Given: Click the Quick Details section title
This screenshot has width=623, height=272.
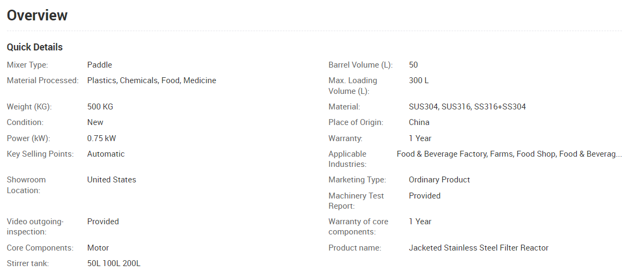Looking at the screenshot, I should click(35, 47).
